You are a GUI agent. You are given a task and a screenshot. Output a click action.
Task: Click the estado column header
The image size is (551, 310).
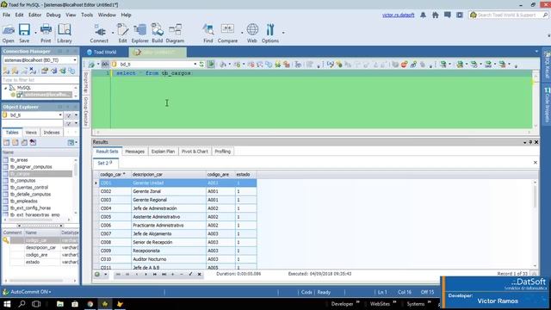[245, 174]
